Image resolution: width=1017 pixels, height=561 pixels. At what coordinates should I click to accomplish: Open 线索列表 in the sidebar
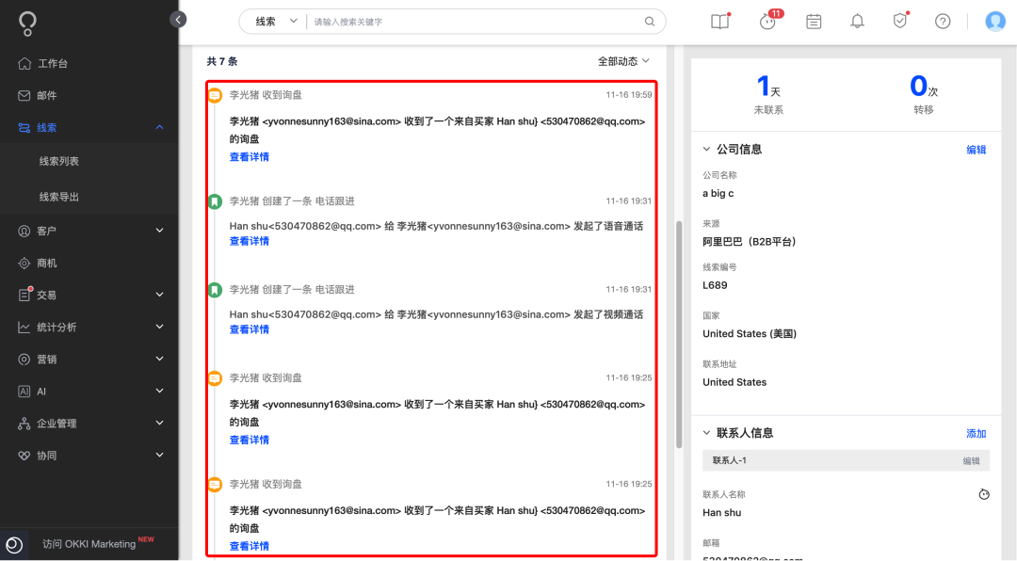click(59, 161)
